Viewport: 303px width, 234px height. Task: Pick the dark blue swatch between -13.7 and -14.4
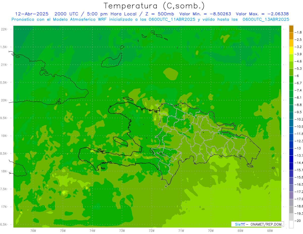coord(291,159)
